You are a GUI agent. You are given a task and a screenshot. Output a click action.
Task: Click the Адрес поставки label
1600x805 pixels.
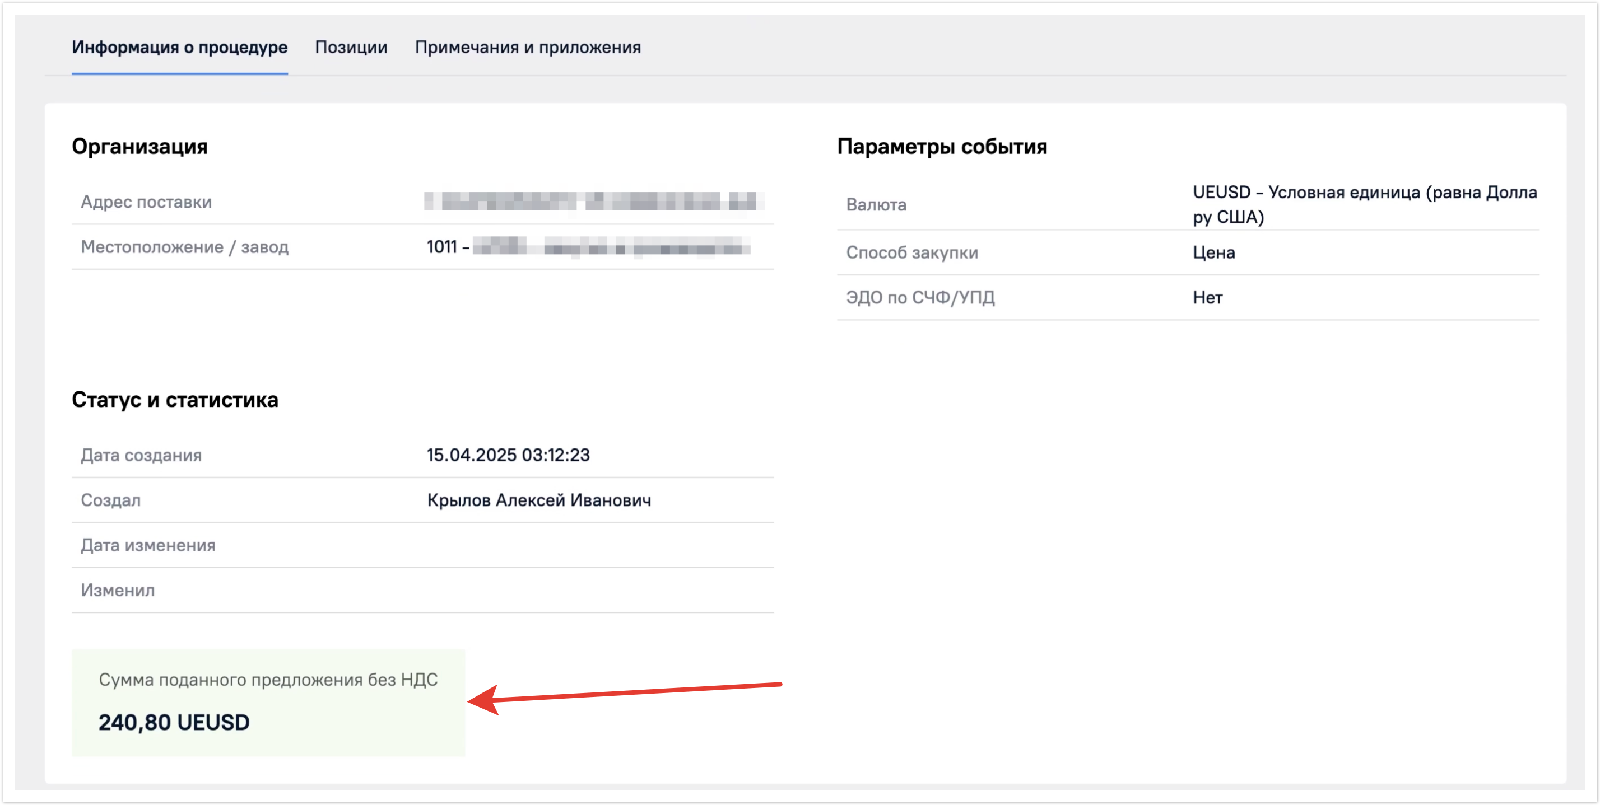click(146, 202)
